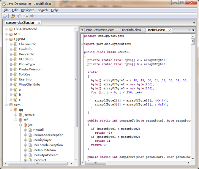This screenshot has width=199, height=169.
Task: Open the Navigate menu
Action: click(x=28, y=10)
